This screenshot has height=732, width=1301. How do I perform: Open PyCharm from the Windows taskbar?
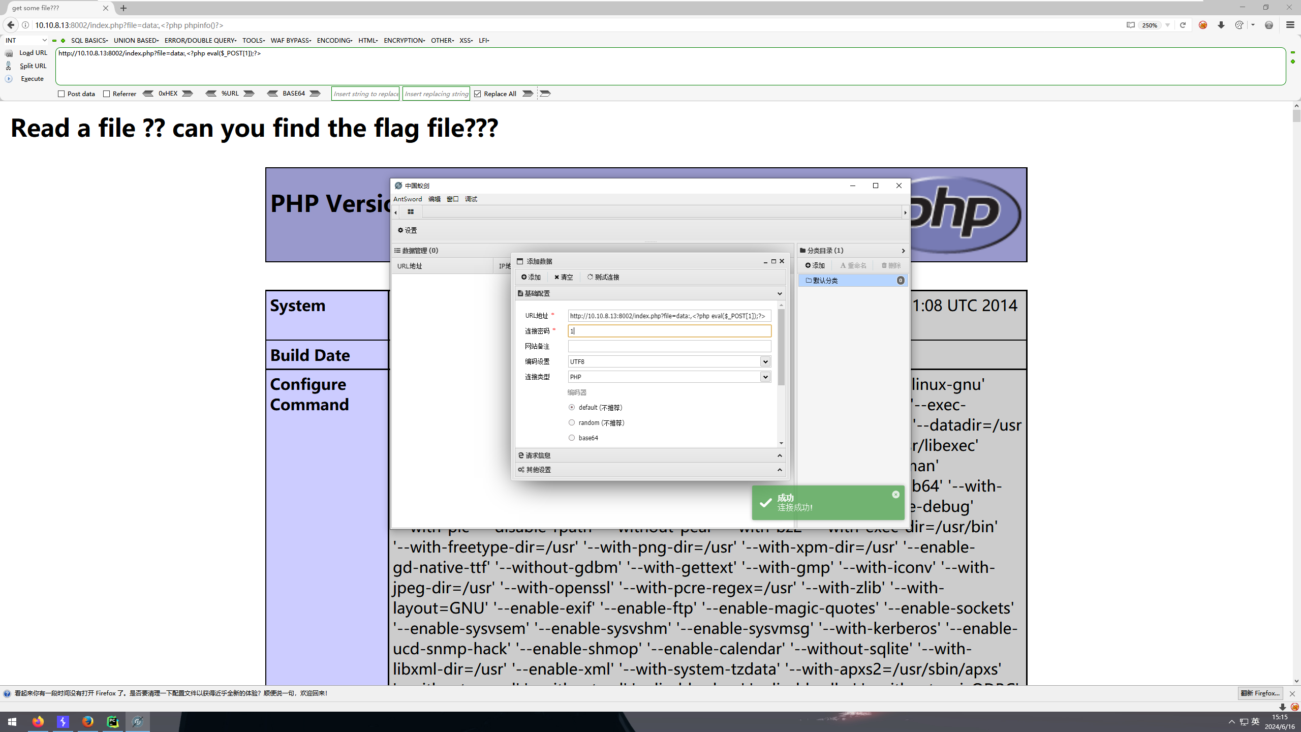point(113,721)
